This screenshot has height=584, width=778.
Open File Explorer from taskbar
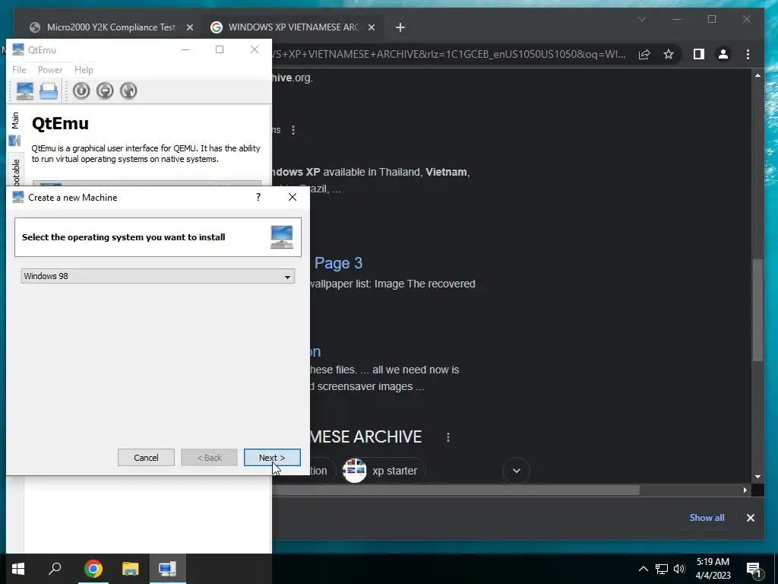(130, 569)
